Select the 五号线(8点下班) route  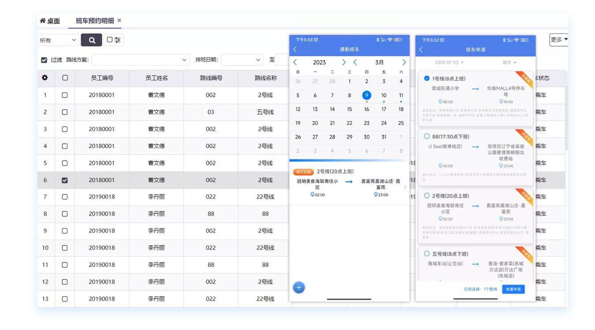427,254
